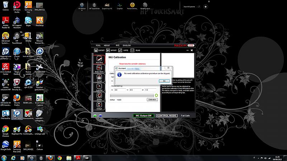Viewport: 287px width, 161px height.
Task: Minimize the NAZA-M assistant window
Action: point(187,50)
